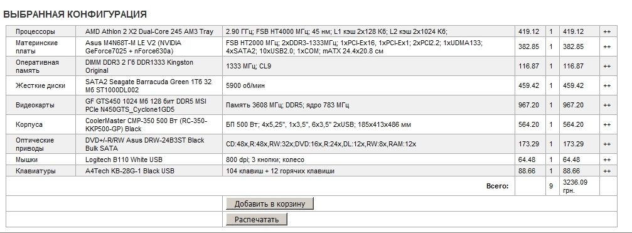
Task: Select GF GTS450 MSI video card name
Action: click(146, 105)
